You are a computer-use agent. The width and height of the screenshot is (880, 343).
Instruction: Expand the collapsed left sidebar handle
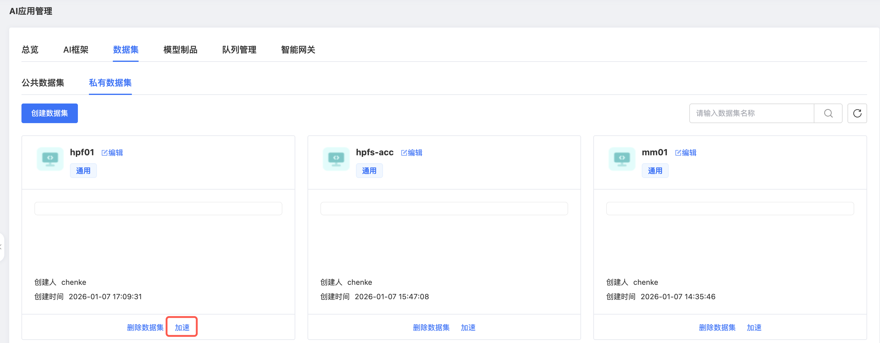1,247
